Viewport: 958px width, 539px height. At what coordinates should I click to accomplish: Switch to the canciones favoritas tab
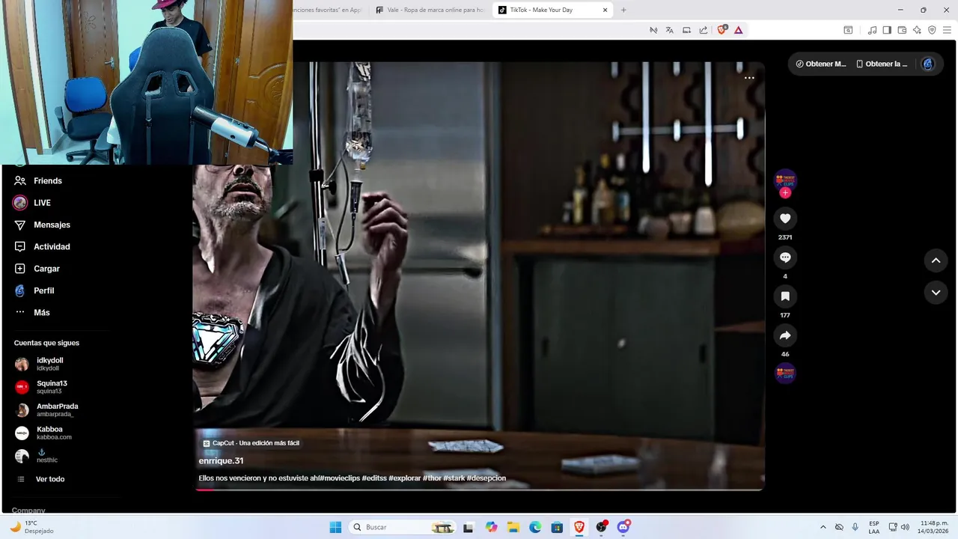327,10
